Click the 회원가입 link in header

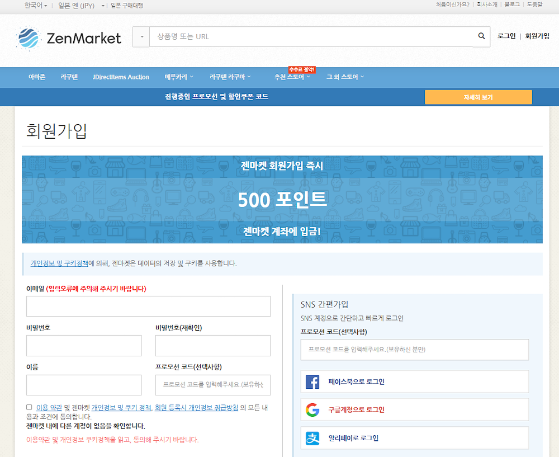tap(537, 36)
